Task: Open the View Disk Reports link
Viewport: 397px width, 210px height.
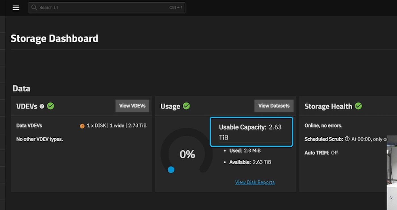Action: [255, 182]
